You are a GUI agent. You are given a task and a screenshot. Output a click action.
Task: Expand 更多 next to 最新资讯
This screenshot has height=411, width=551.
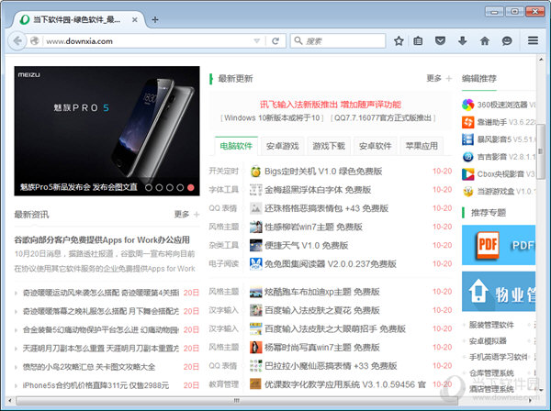[x=186, y=214]
